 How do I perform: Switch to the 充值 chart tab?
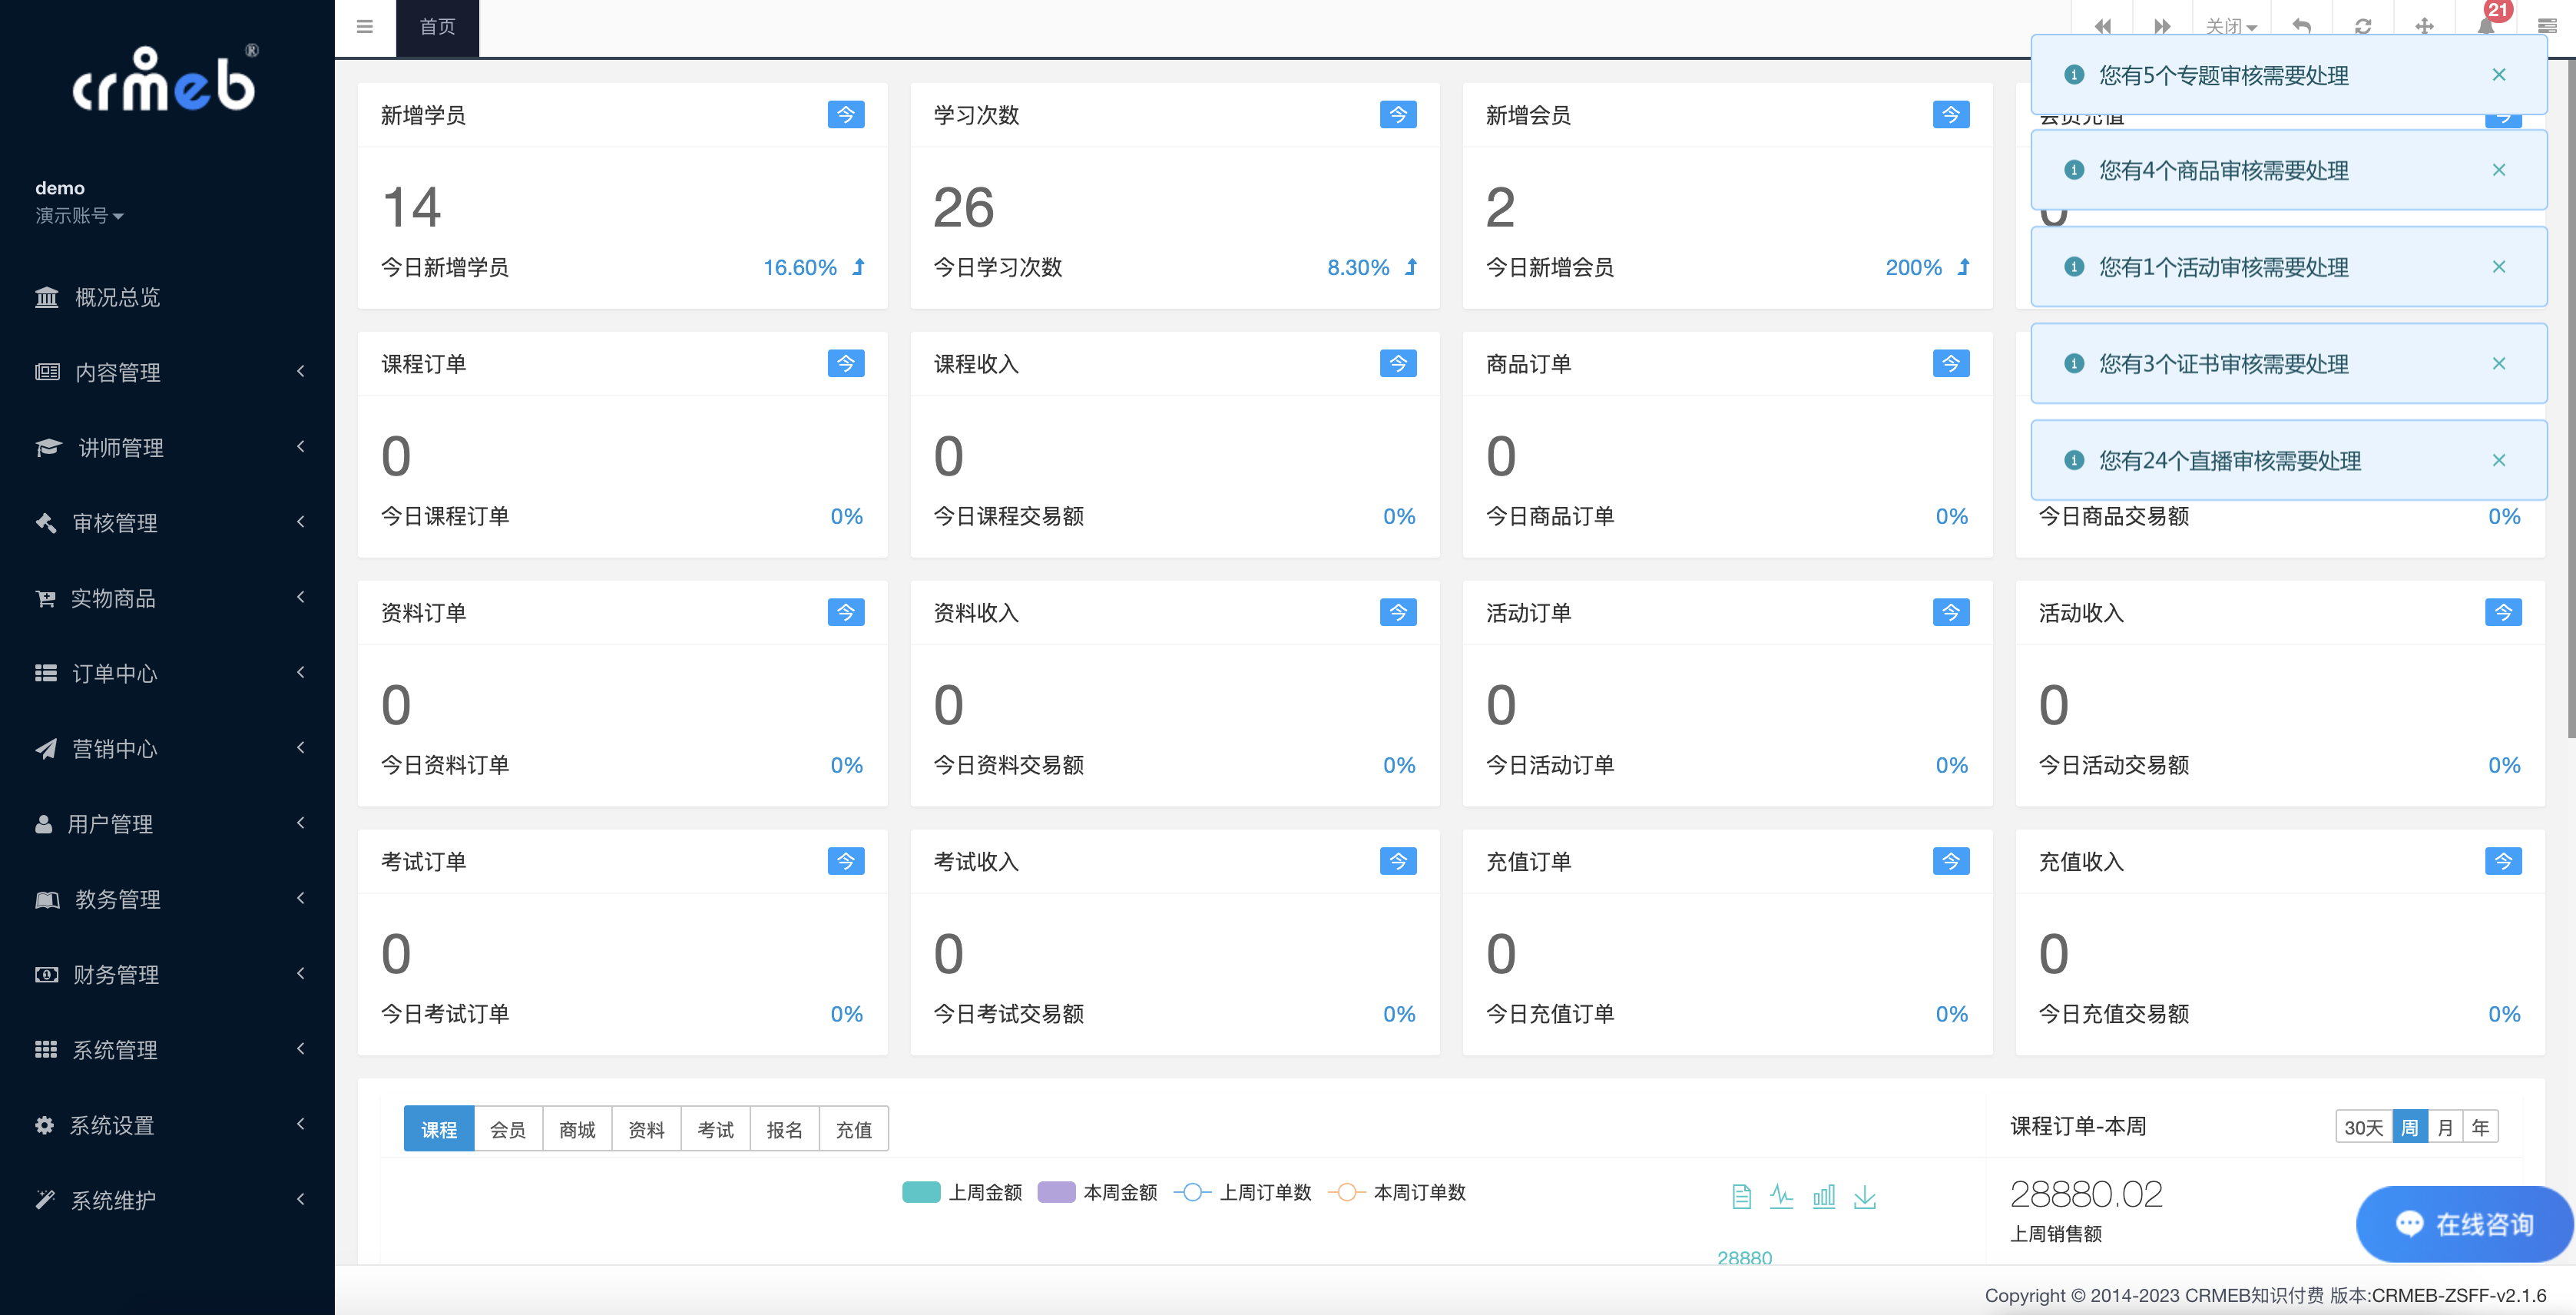click(x=853, y=1130)
